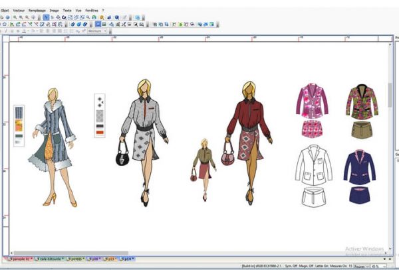Viewport: 399px width, 270px height.
Task: Select the highlighted arrow selection tool
Action: click(x=46, y=17)
